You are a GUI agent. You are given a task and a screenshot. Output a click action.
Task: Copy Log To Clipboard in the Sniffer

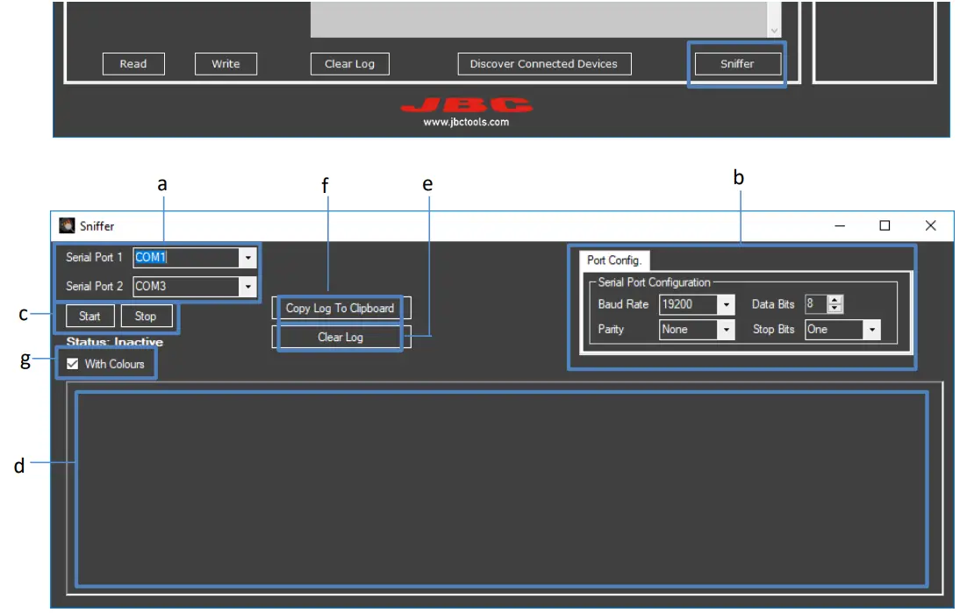(339, 308)
